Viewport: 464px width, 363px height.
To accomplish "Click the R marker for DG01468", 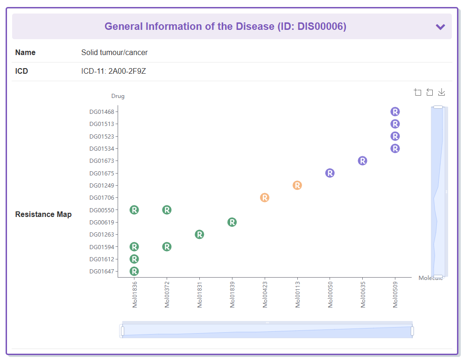I will (395, 112).
